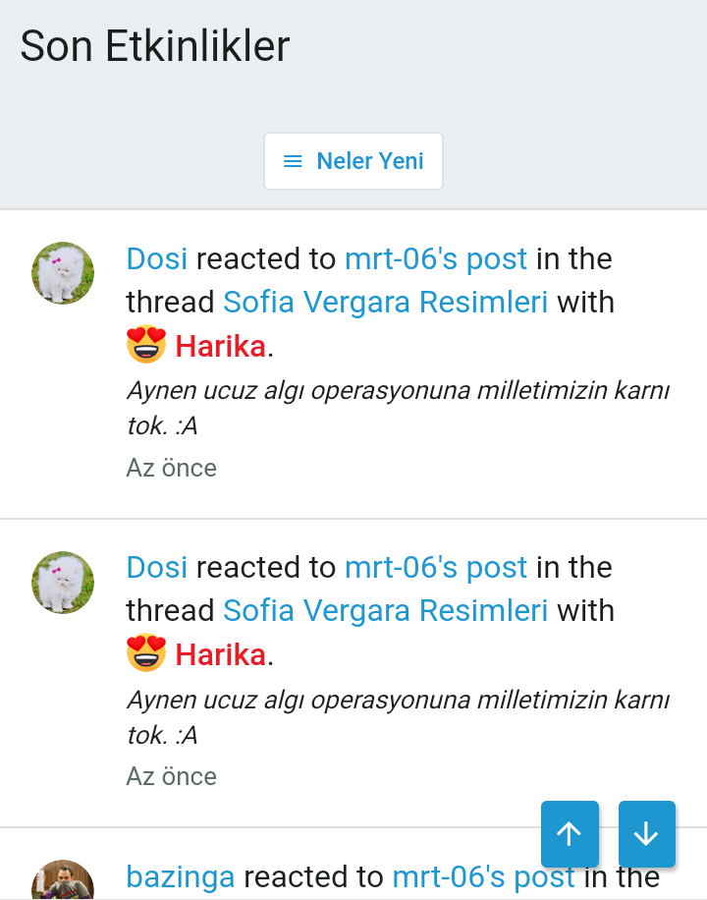The image size is (707, 900).
Task: Open Dosi's cat avatar in second entry
Action: click(x=63, y=582)
